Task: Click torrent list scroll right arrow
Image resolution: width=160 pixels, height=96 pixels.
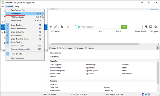Action: (x=158, y=44)
